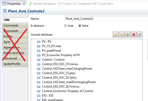
Task: Open the first Comments section tab
Action: (x=15, y=25)
